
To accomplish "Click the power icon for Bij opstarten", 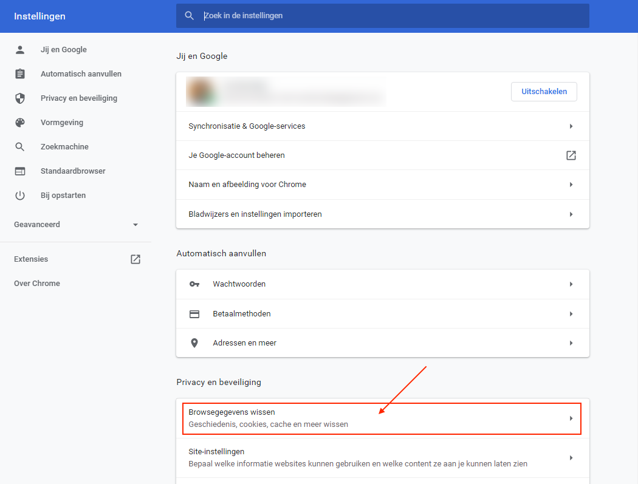I will pos(20,196).
